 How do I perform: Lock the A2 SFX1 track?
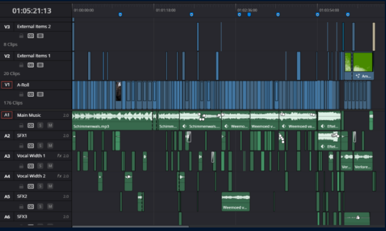pos(21,145)
